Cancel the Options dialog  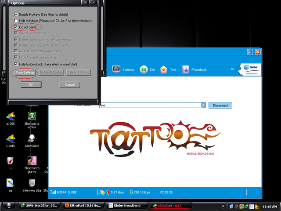pos(70,84)
